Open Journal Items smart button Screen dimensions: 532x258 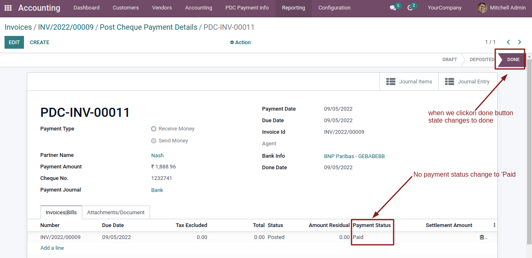409,82
